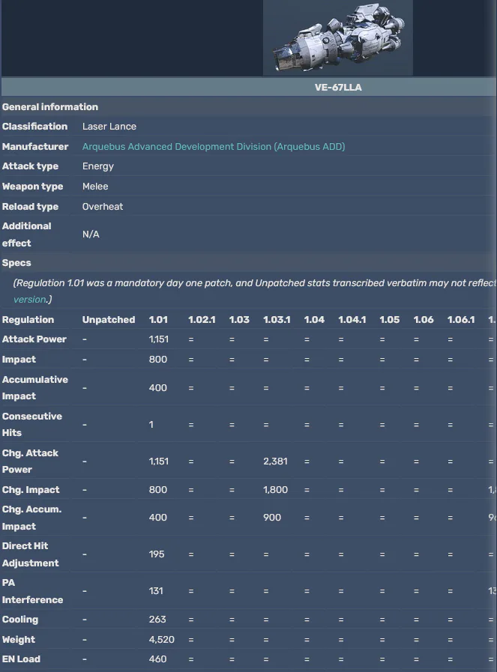Click the 4,520 Weight value
497x672 pixels.
tap(162, 640)
